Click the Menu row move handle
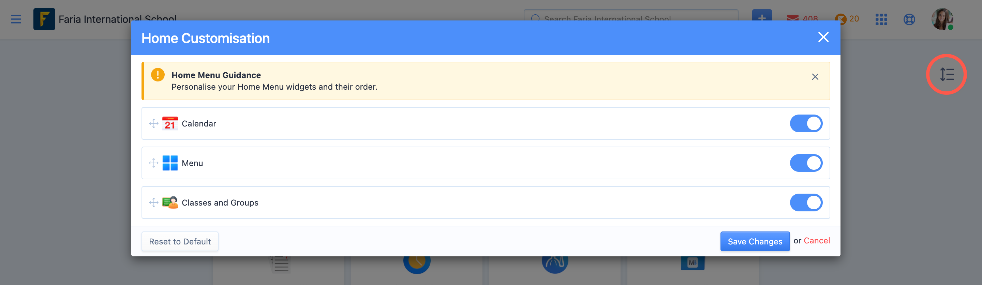 [154, 163]
